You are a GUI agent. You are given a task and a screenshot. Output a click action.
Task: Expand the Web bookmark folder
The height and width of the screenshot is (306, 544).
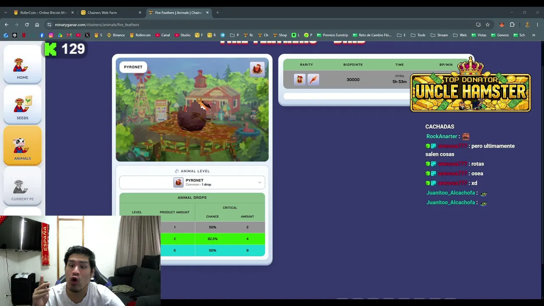pos(460,35)
